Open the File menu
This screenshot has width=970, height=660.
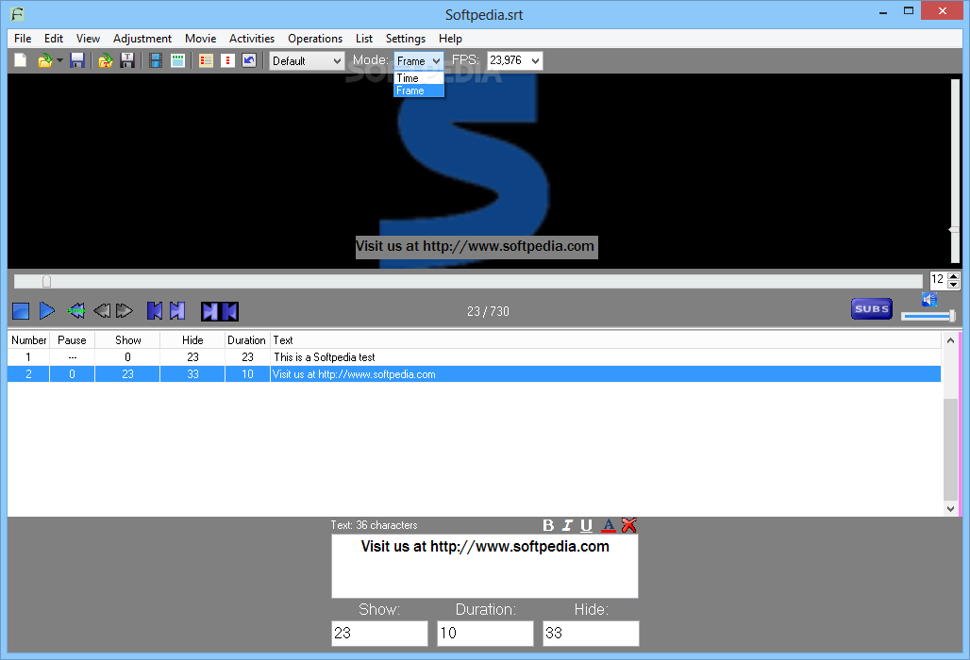(23, 39)
